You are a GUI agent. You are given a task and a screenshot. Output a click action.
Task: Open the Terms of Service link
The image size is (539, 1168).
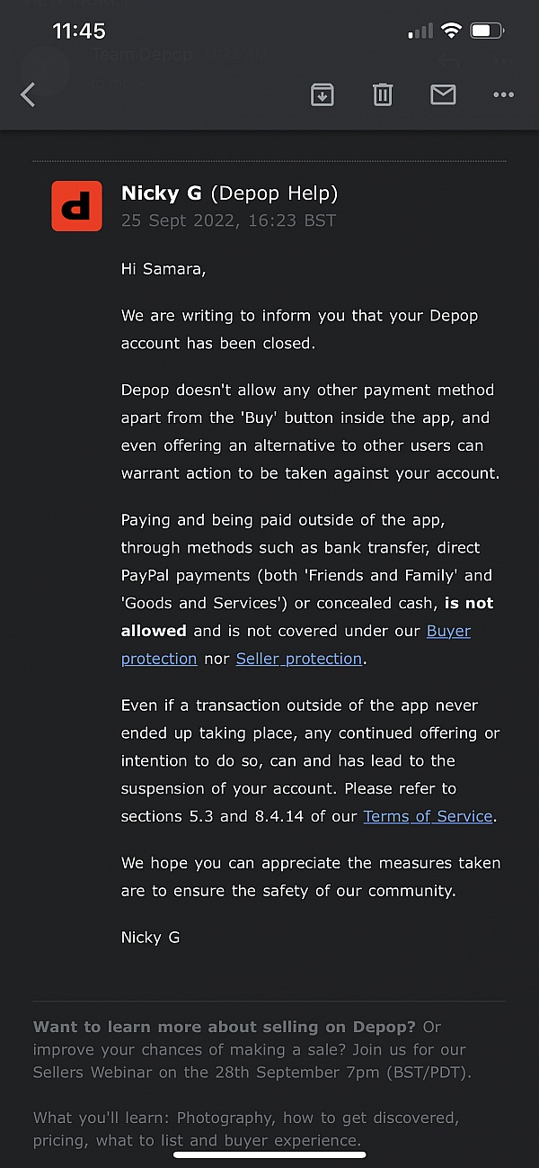[x=428, y=816]
